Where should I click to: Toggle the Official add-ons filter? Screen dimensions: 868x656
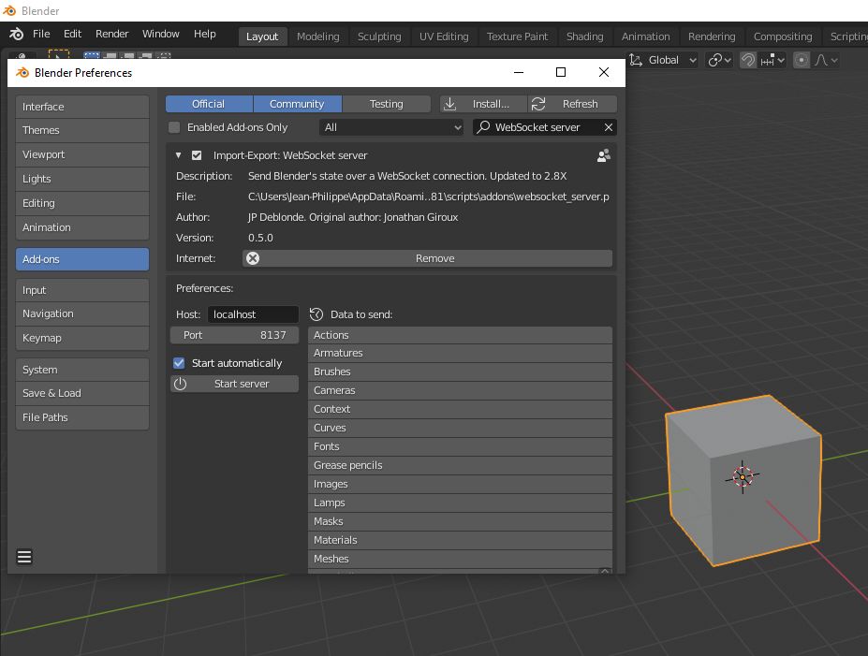pyautogui.click(x=209, y=104)
